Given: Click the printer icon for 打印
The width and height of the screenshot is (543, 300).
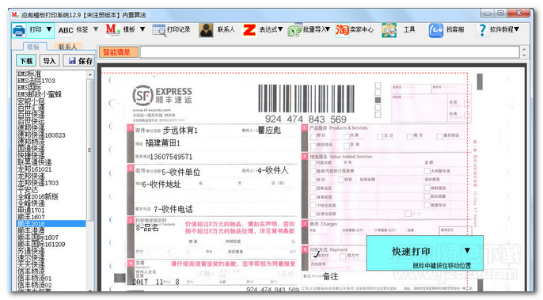Looking at the screenshot, I should click(19, 30).
